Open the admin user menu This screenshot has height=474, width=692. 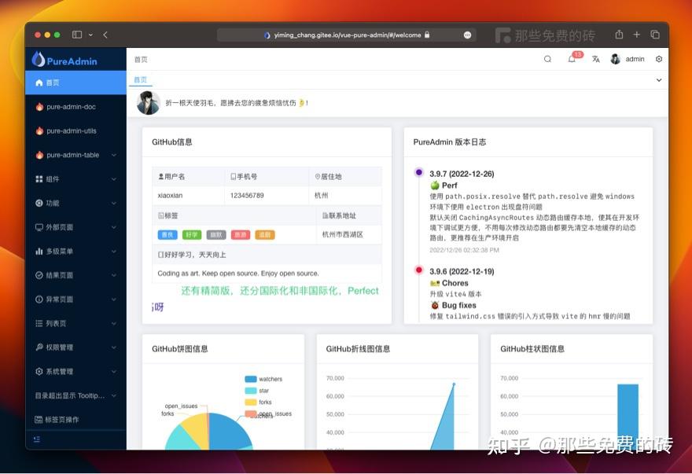click(x=628, y=59)
